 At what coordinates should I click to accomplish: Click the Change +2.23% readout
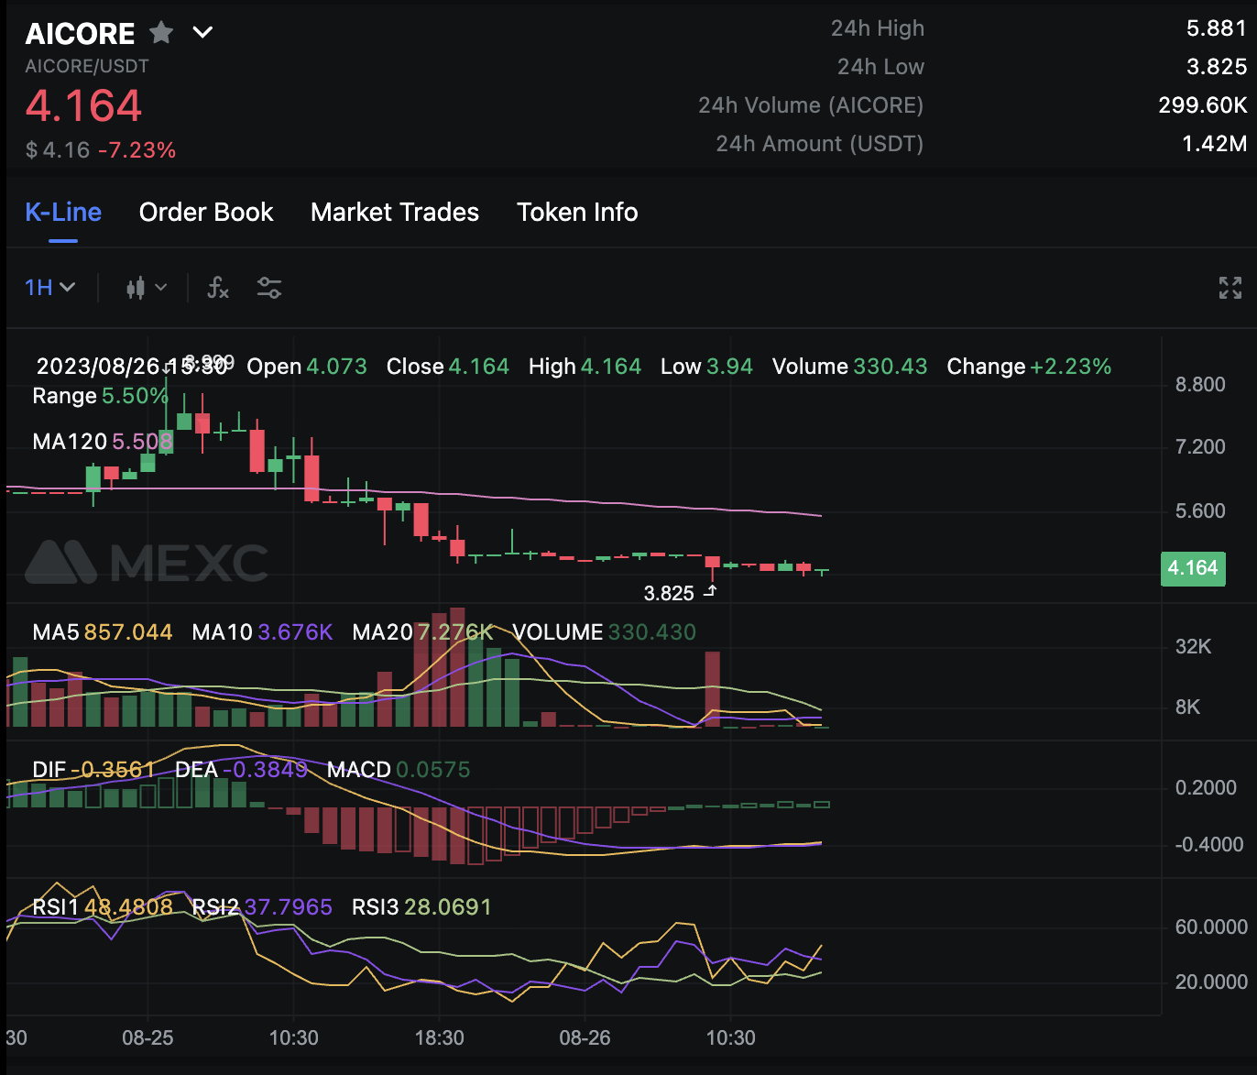pyautogui.click(x=1029, y=367)
